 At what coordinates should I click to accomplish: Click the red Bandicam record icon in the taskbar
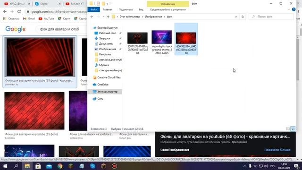point(114,166)
